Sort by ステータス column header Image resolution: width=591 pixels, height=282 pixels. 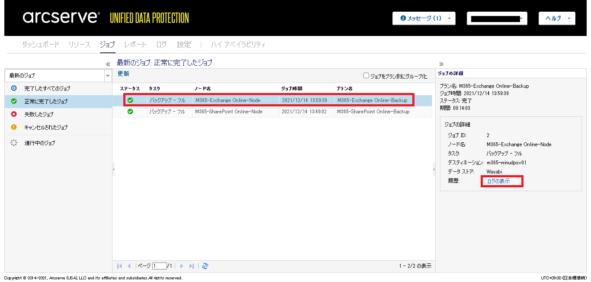[130, 88]
